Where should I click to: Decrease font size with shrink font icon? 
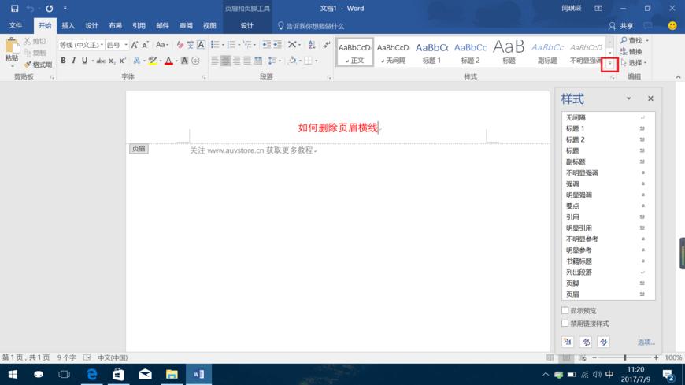click(146, 45)
